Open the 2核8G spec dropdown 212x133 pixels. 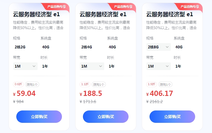[158, 47]
